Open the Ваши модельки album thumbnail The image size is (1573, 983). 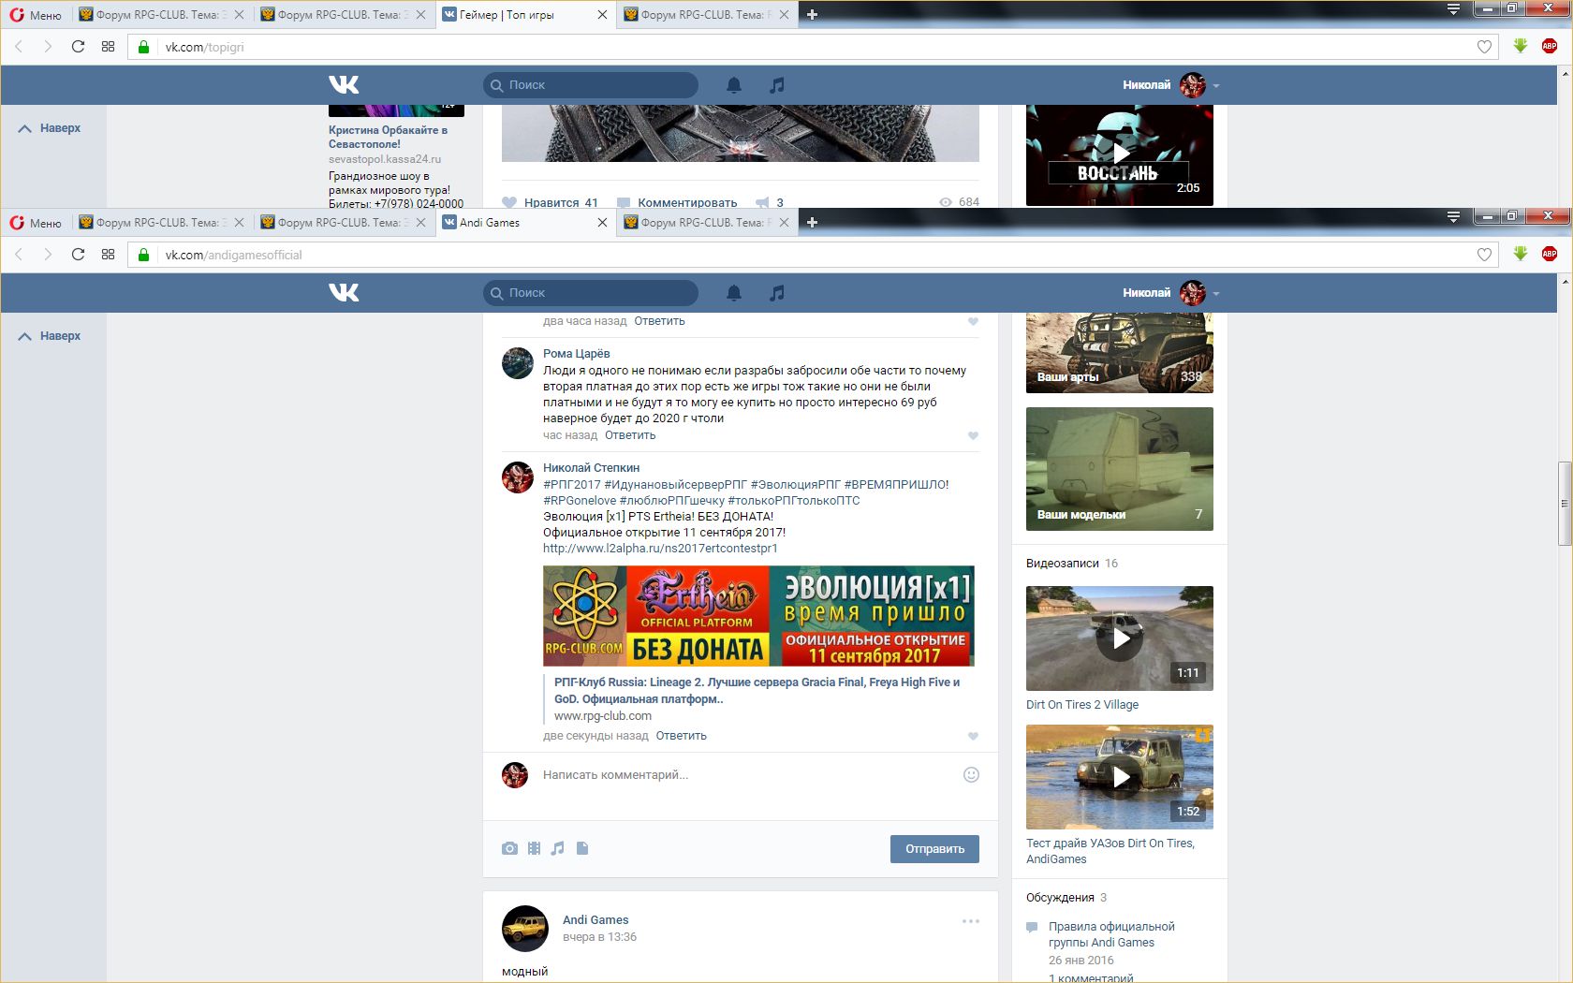tap(1120, 469)
